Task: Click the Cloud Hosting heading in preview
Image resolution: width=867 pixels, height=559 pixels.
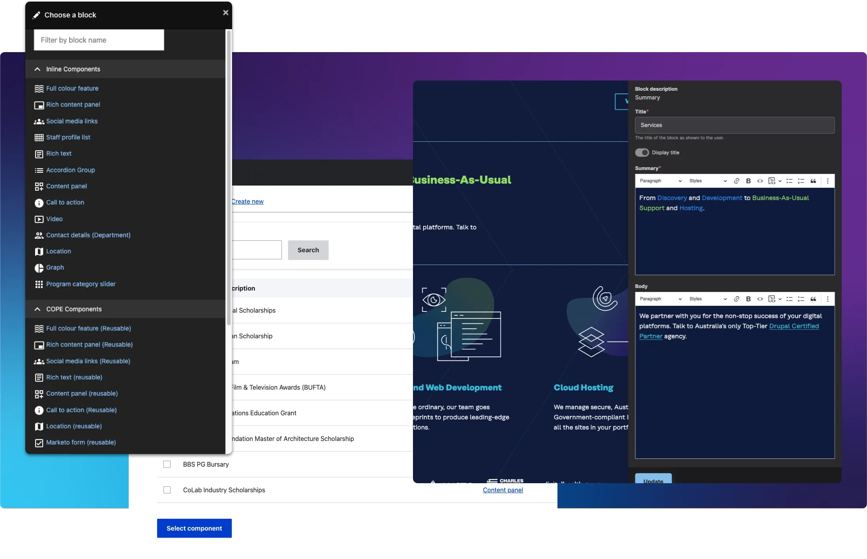Action: (x=584, y=388)
